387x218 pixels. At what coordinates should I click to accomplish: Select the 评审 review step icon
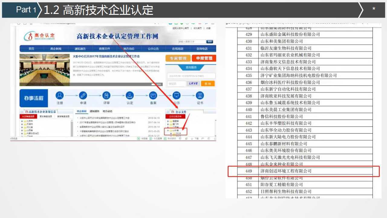point(106,96)
